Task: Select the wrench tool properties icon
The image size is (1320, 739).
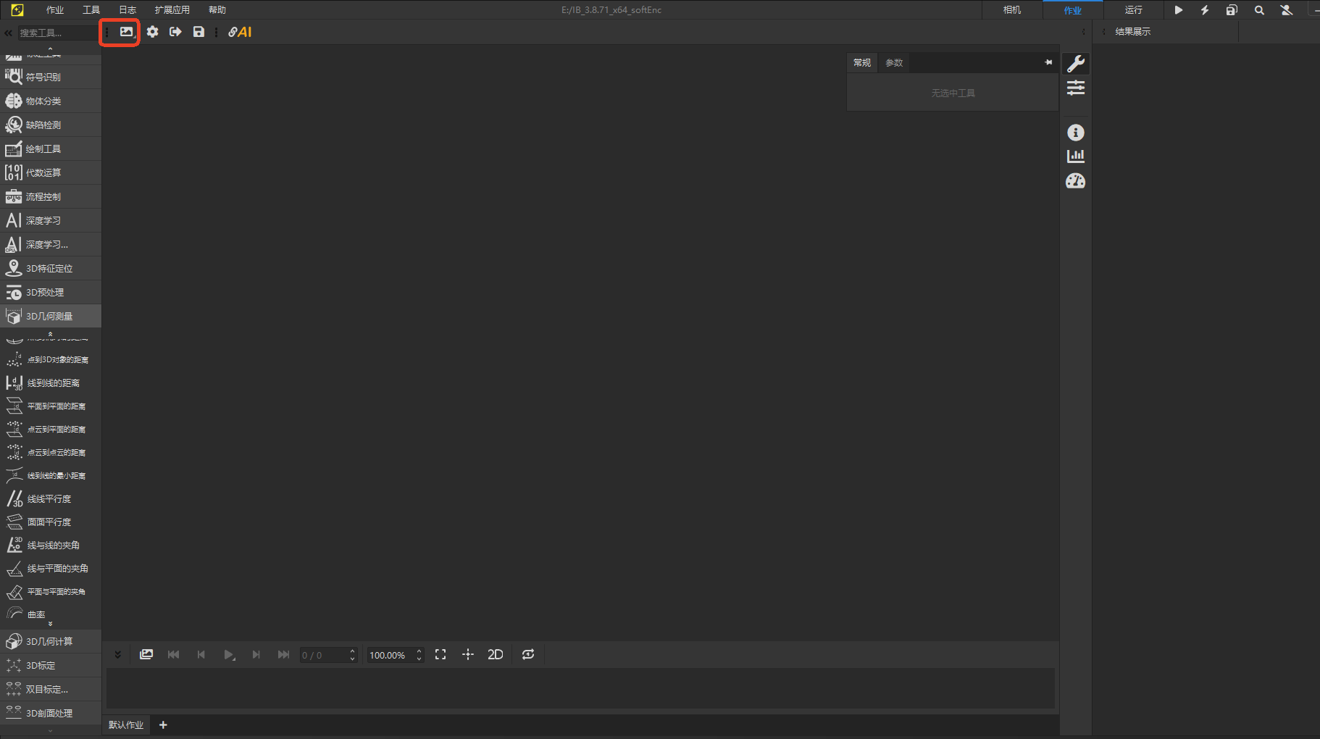Action: tap(1076, 64)
